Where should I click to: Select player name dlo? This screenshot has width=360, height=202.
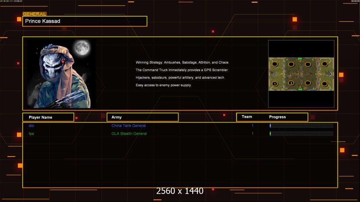pyautogui.click(x=31, y=126)
